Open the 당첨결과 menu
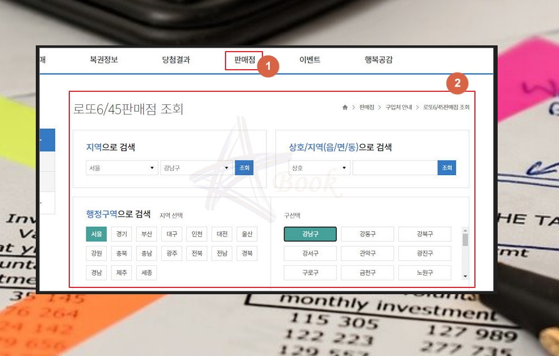 click(176, 60)
